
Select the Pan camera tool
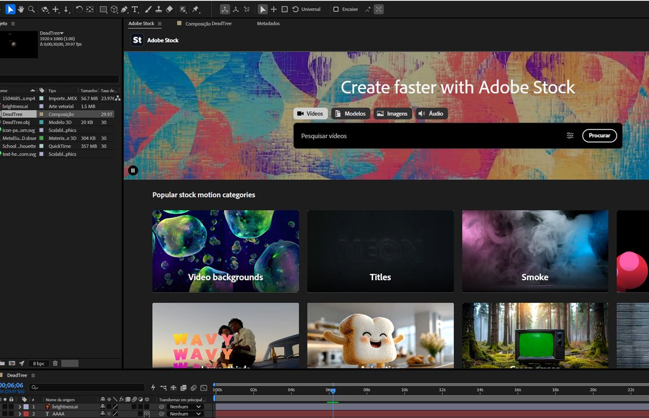pyautogui.click(x=55, y=9)
